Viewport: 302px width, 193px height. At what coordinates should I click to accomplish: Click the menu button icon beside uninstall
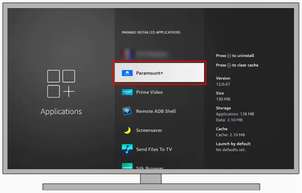(229, 56)
